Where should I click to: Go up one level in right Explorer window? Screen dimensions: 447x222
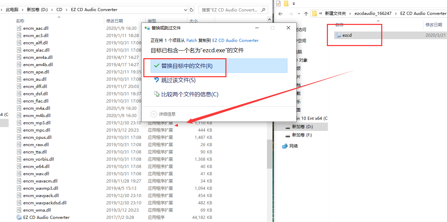(306, 14)
